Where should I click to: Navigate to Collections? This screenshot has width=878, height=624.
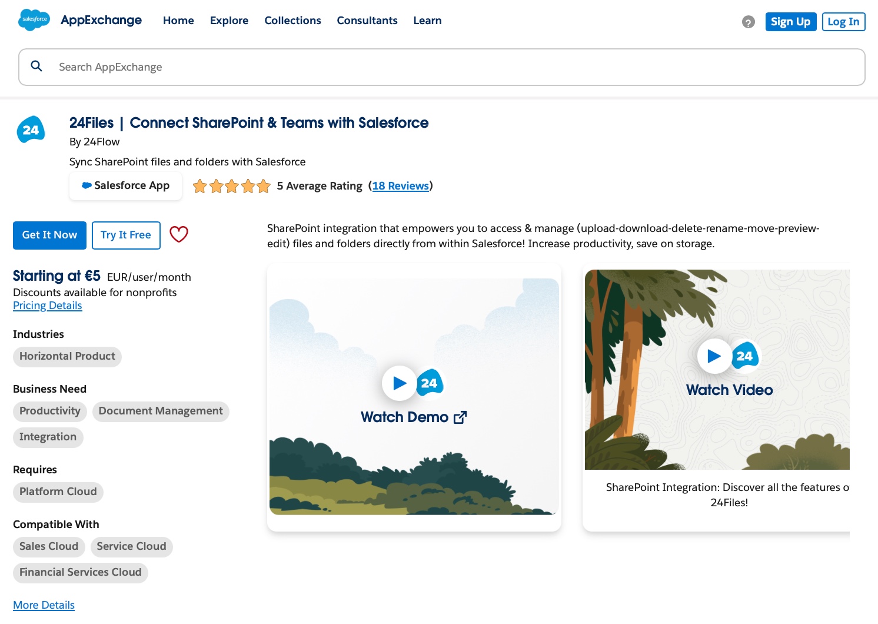[292, 20]
